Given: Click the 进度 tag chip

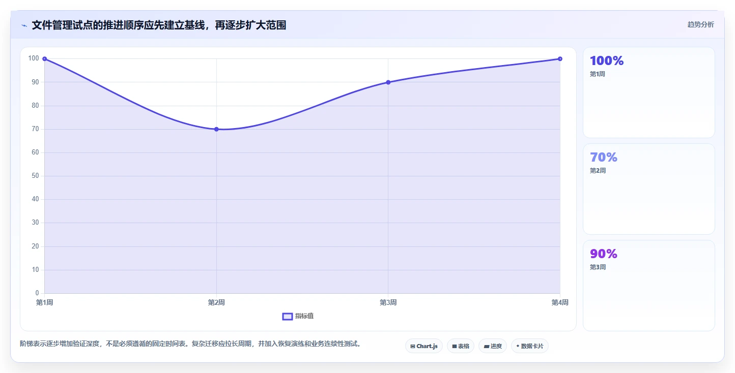Looking at the screenshot, I should coord(493,346).
